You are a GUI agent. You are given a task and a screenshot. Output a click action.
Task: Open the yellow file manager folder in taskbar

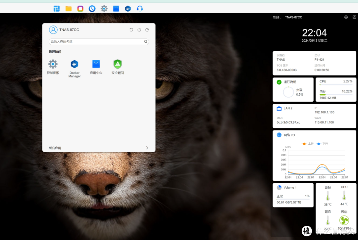click(x=69, y=9)
